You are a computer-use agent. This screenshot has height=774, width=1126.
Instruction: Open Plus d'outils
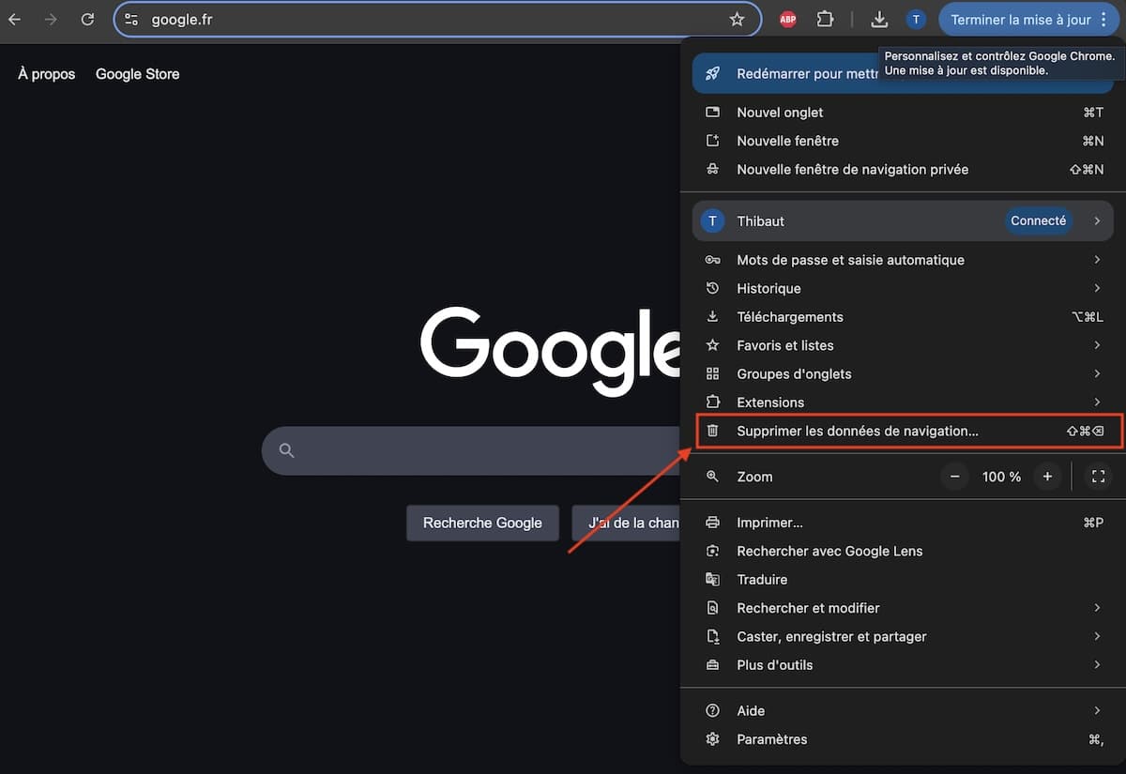click(902, 664)
